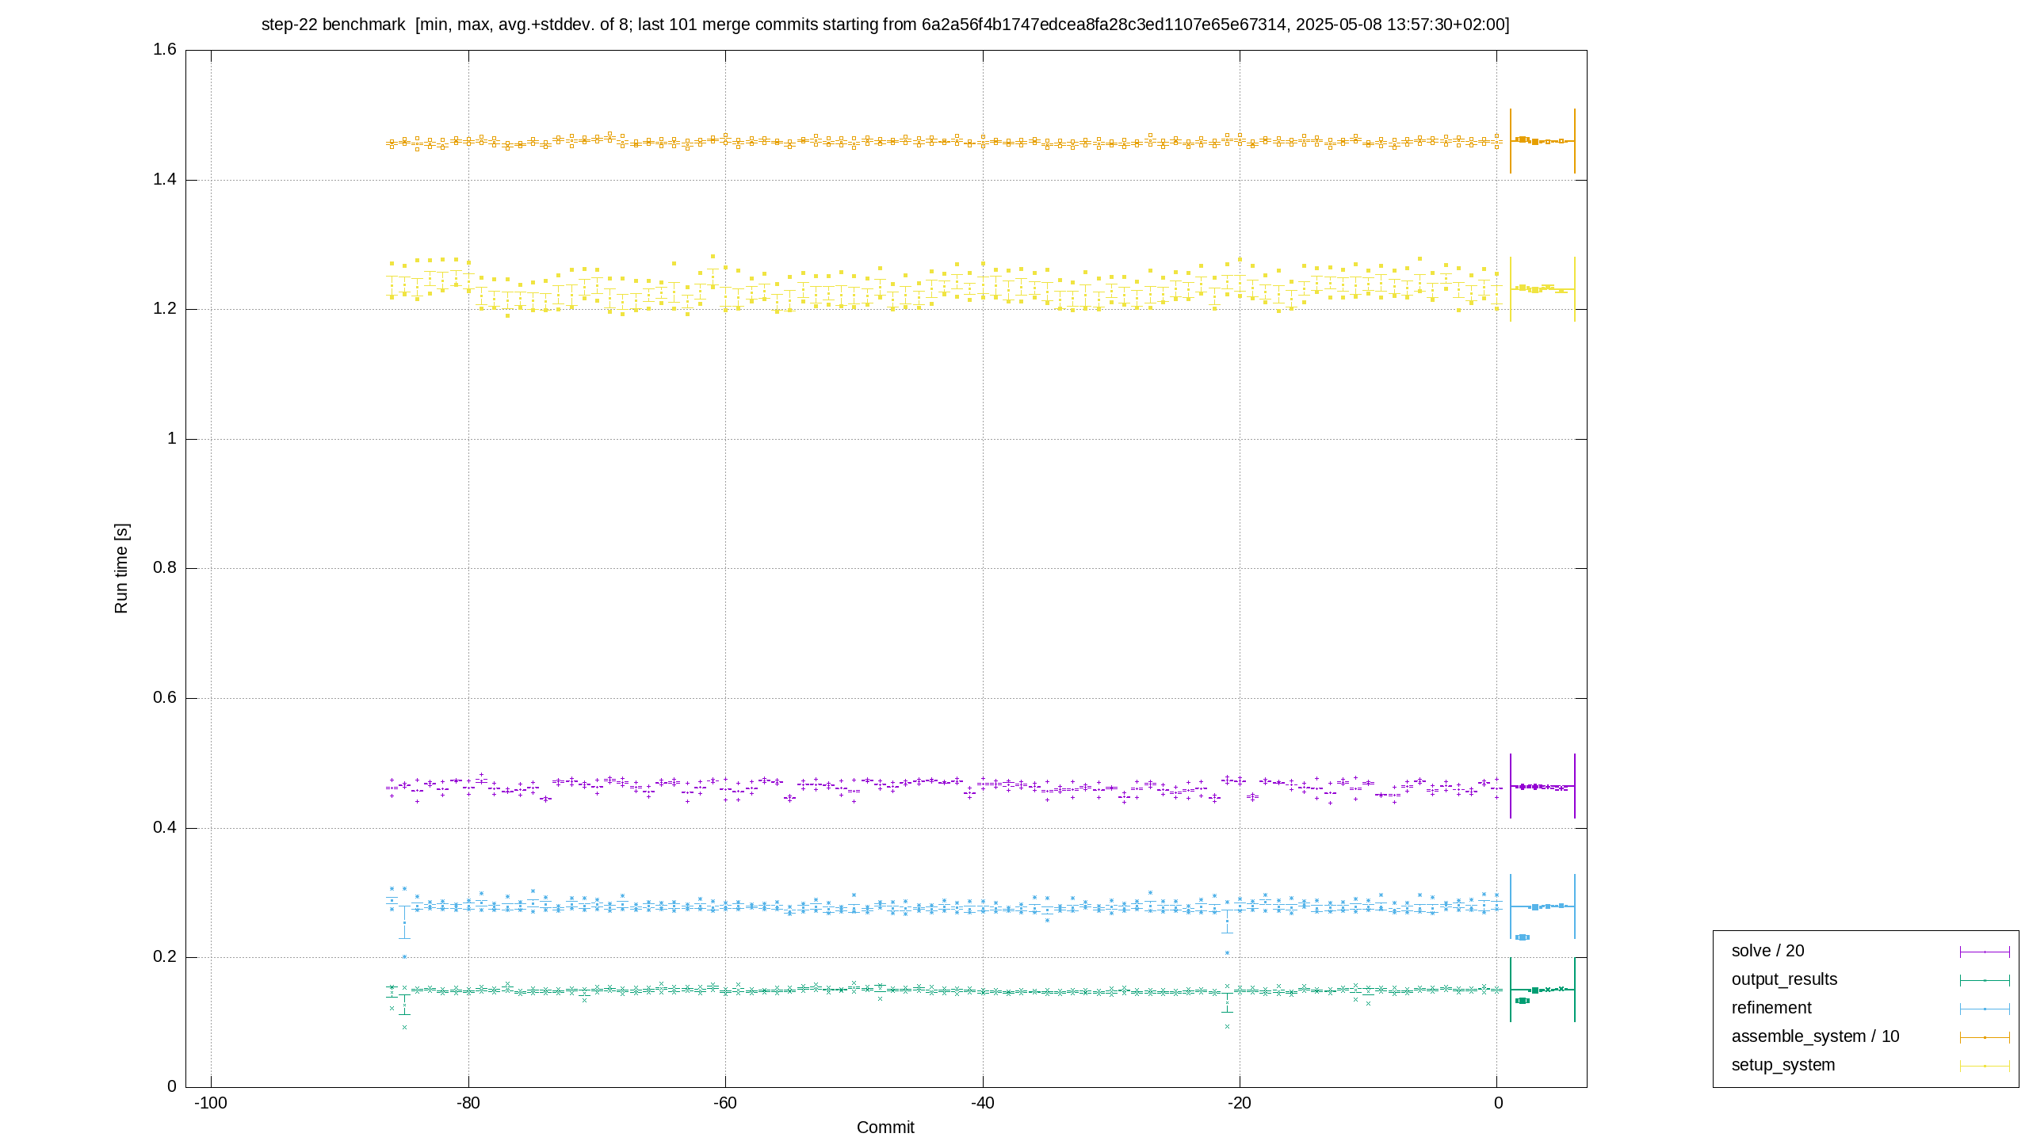Click the 1.6 tick on y-axis
2029x1141 pixels.
(x=165, y=50)
